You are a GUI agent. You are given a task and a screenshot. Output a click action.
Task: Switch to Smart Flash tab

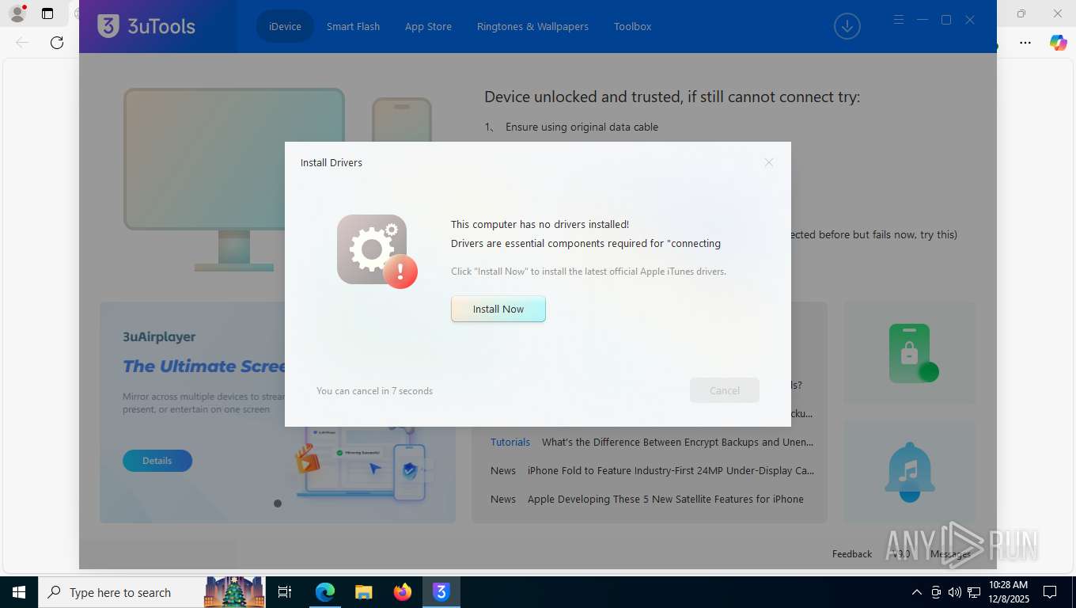pos(353,26)
